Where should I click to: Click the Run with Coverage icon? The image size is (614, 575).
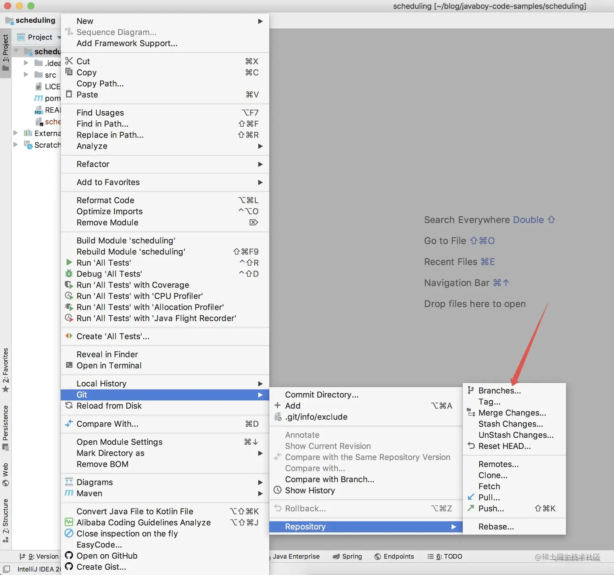point(69,284)
